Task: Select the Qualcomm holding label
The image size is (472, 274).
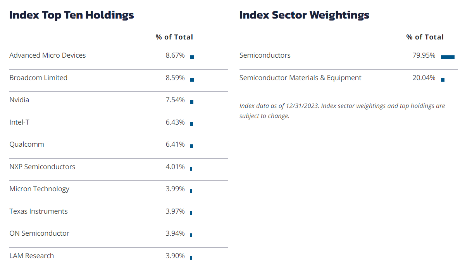Action: coord(27,144)
